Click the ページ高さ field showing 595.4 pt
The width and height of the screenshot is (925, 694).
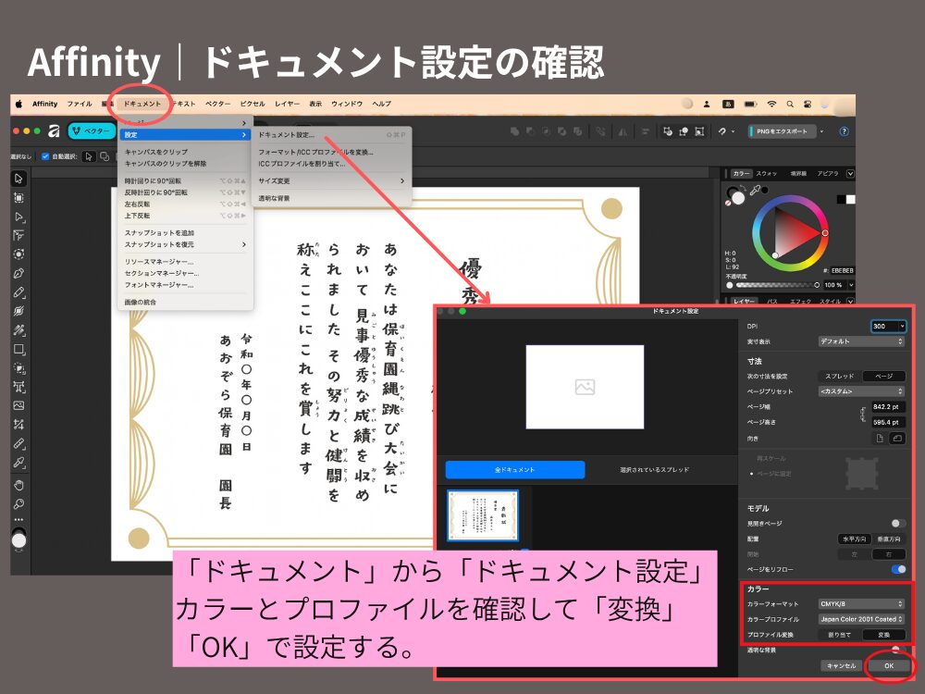888,422
